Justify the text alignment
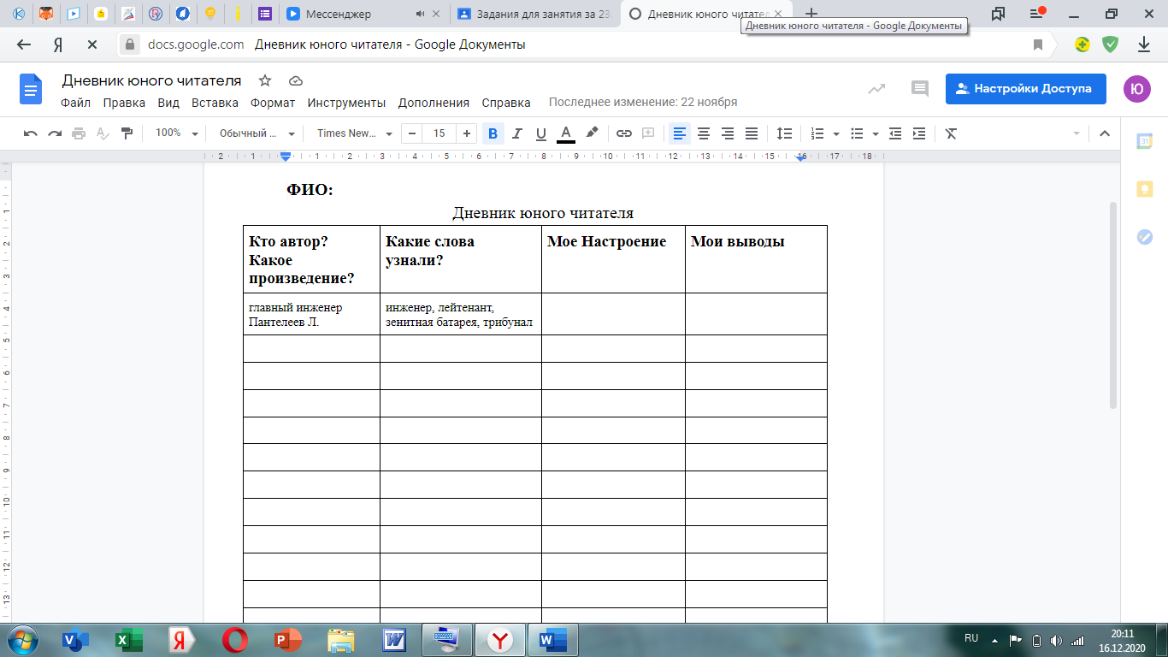Screen dimensions: 1168x657 pyautogui.click(x=752, y=133)
